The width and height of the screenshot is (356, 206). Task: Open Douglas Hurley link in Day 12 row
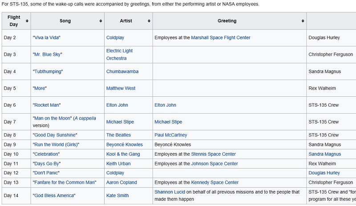click(324, 173)
